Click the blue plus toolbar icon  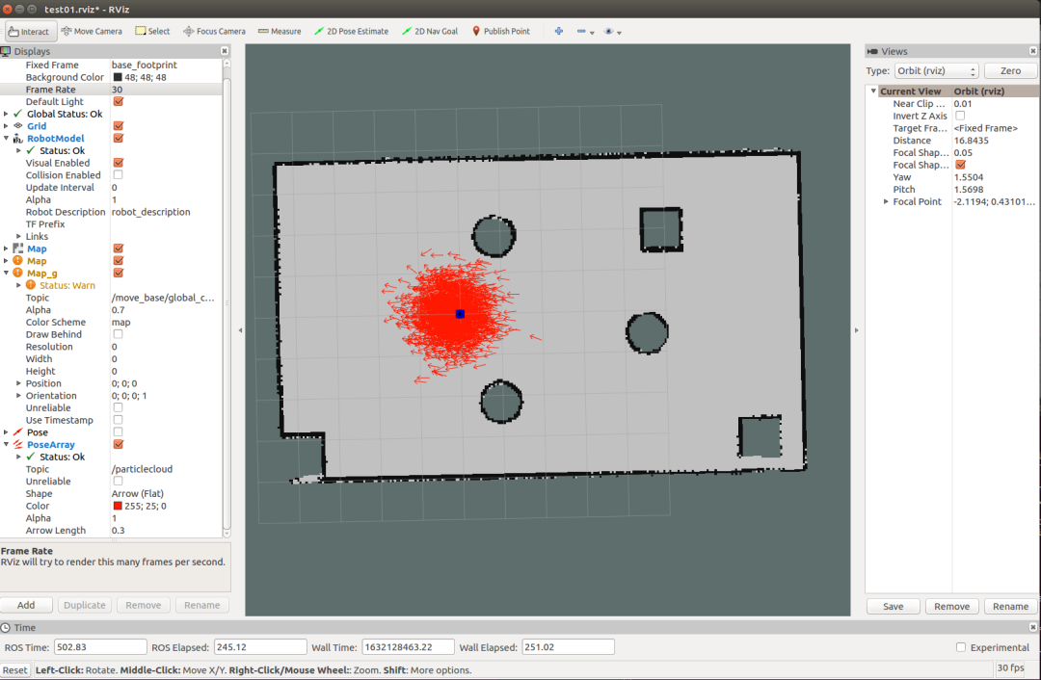pyautogui.click(x=558, y=31)
